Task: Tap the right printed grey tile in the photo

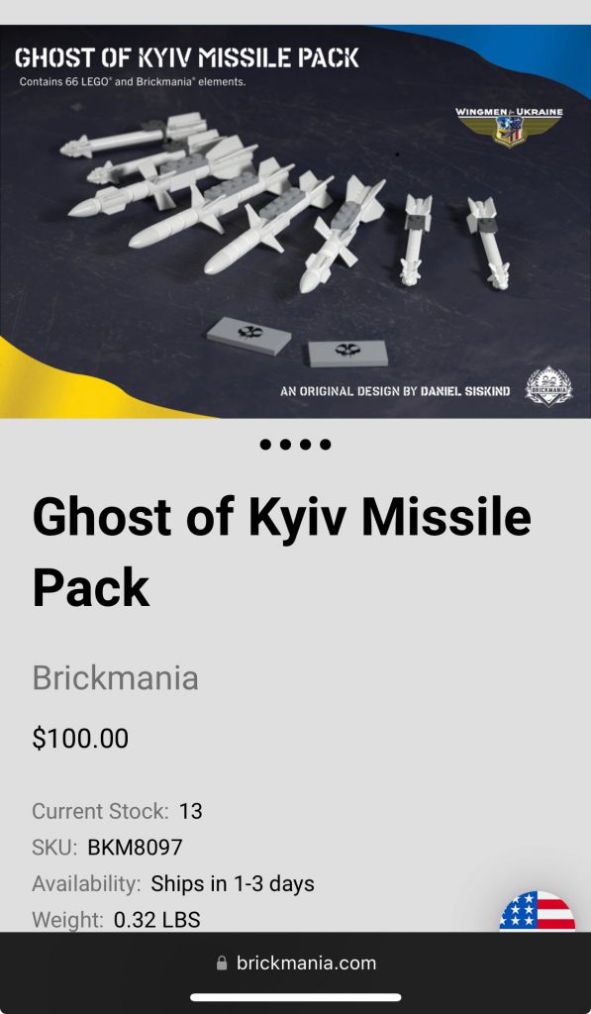Action: click(347, 354)
